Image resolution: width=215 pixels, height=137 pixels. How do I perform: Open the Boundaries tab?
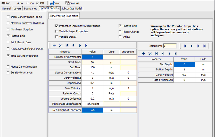[x=30, y=8]
